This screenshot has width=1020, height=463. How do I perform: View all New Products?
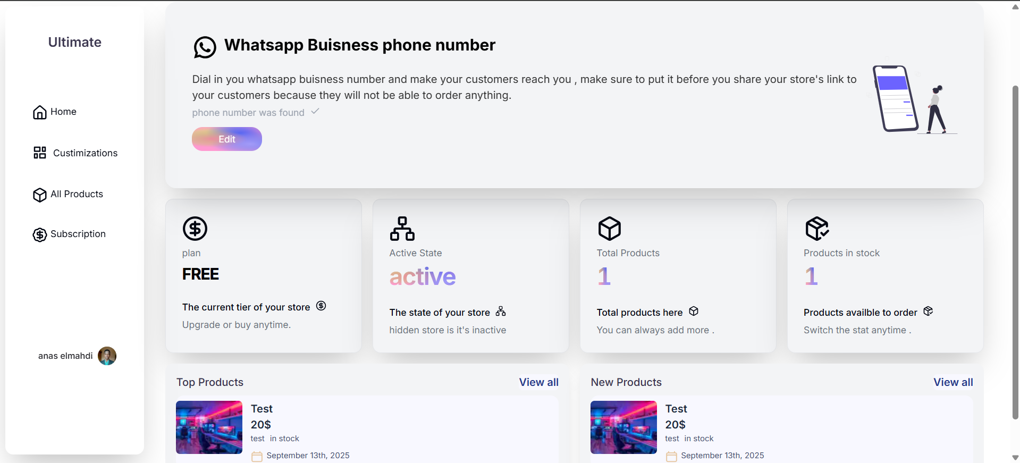[953, 382]
